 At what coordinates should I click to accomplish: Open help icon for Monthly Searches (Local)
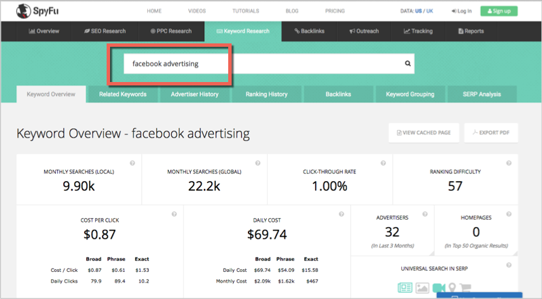tap(132, 163)
